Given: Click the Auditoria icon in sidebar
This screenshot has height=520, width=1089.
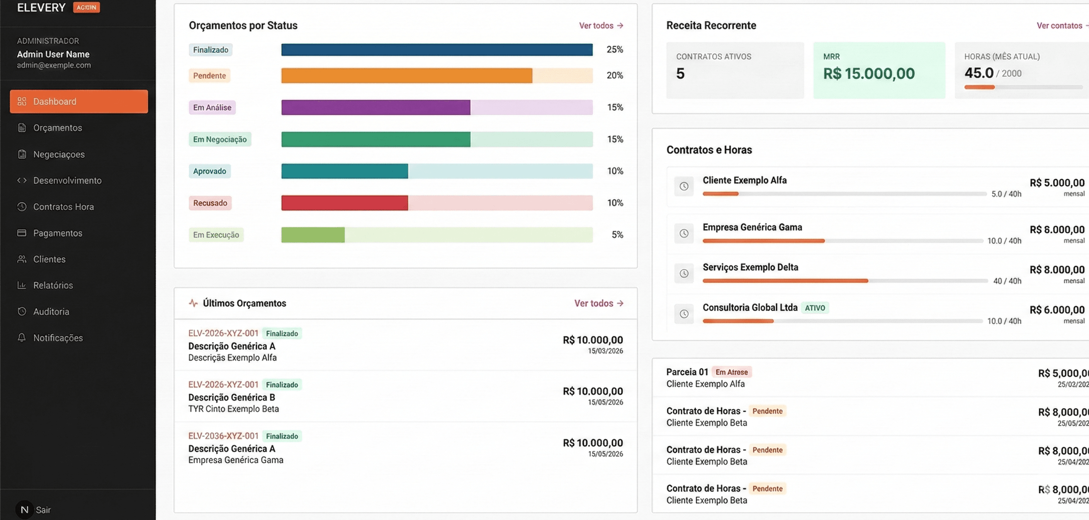Looking at the screenshot, I should pyautogui.click(x=21, y=312).
